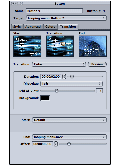Open the End dropdown showing looping menu.m2v
The height and width of the screenshot is (167, 121).
(69, 137)
